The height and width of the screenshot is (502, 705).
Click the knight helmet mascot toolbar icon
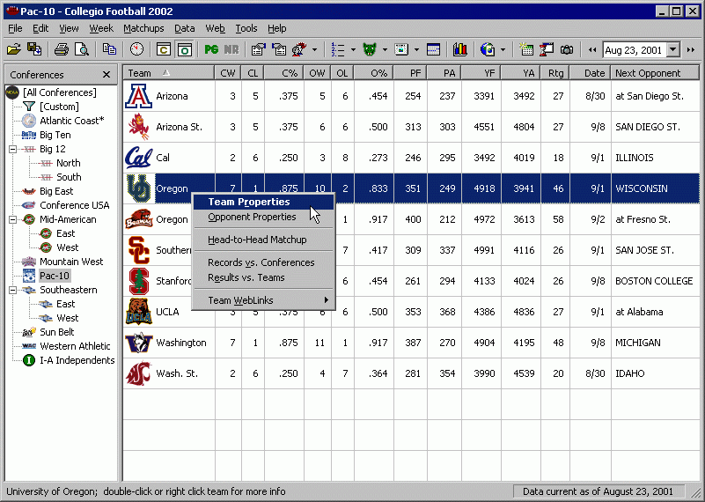300,49
